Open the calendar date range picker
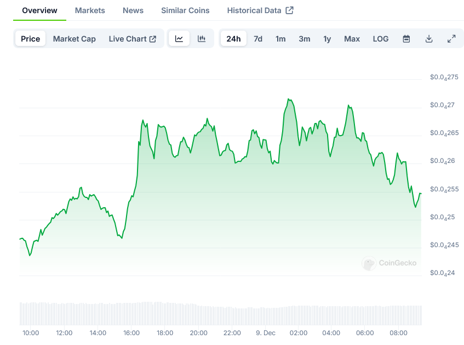This screenshot has width=464, height=345. pos(406,39)
